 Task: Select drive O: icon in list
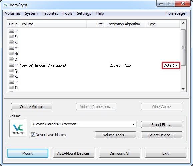(11, 59)
